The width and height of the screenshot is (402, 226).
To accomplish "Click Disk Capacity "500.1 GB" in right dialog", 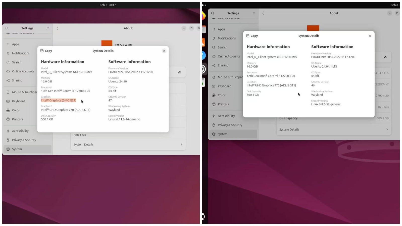I will 253,95.
